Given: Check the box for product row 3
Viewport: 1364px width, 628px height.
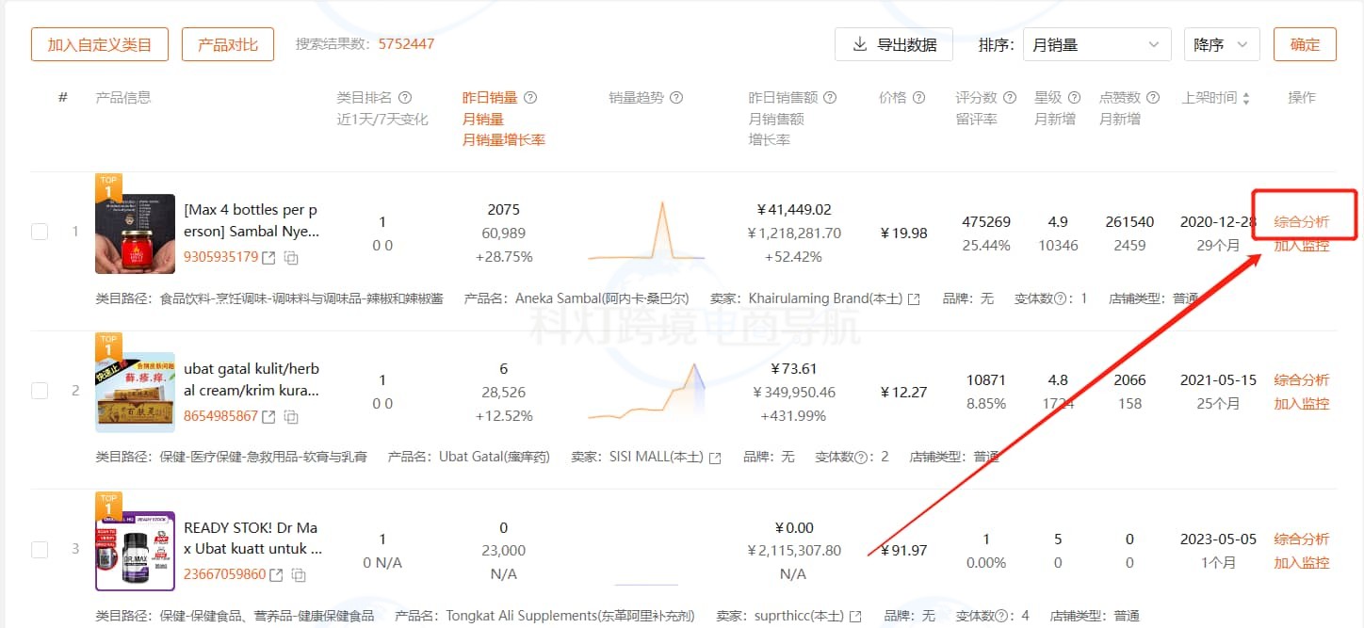Looking at the screenshot, I should pos(40,550).
